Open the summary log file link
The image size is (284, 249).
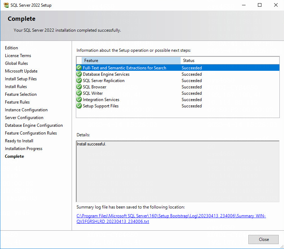pos(171,218)
